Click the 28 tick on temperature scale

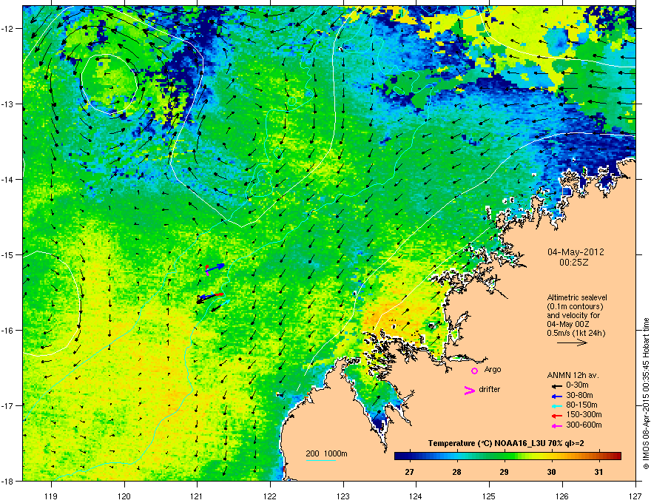(x=456, y=472)
